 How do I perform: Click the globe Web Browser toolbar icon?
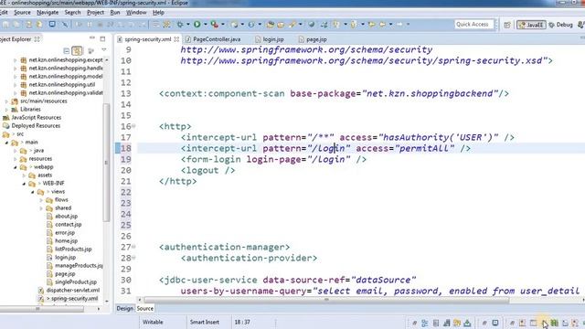[311, 25]
